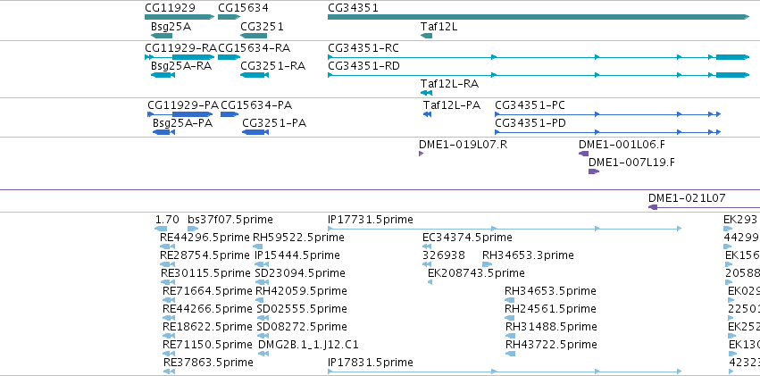The width and height of the screenshot is (760, 376).
Task: Select the bs37f07.5prime EST arrow
Action: coord(192,229)
